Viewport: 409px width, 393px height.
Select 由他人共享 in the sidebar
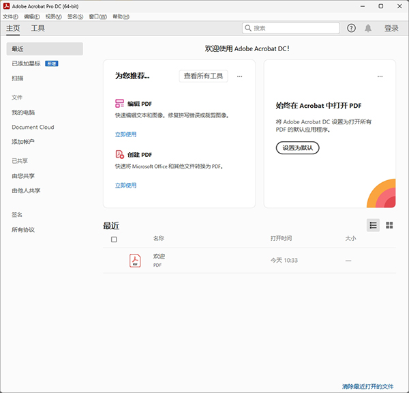26,190
